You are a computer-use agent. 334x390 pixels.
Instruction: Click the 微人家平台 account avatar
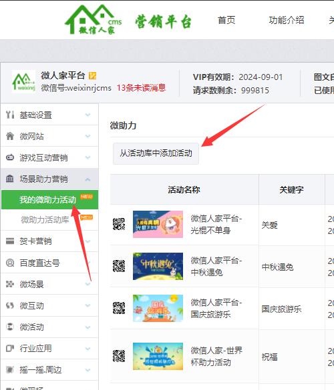pos(23,81)
